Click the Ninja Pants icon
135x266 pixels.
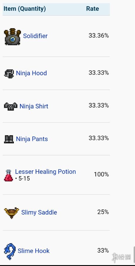(x=9, y=139)
